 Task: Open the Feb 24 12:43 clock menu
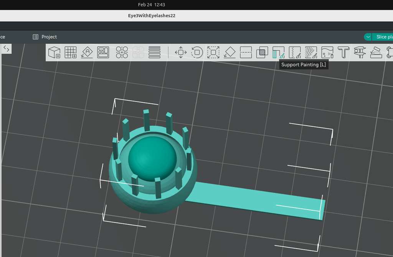pos(151,5)
